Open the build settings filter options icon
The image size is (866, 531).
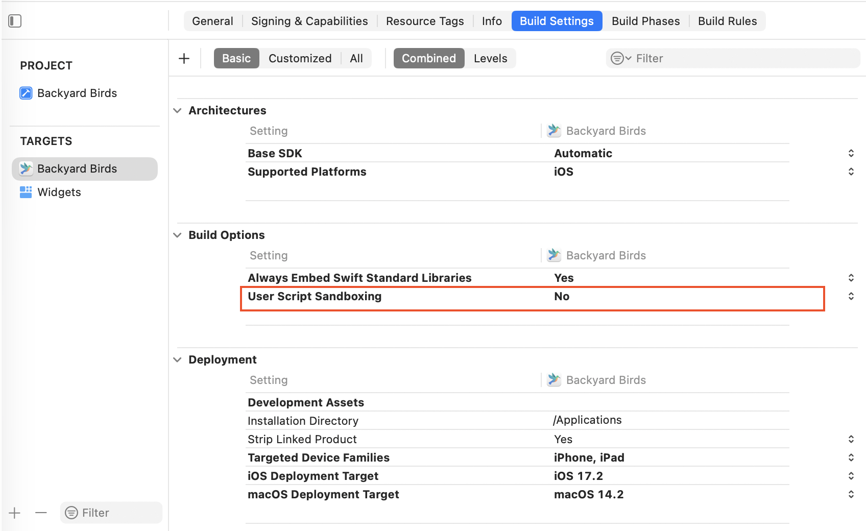click(x=620, y=59)
